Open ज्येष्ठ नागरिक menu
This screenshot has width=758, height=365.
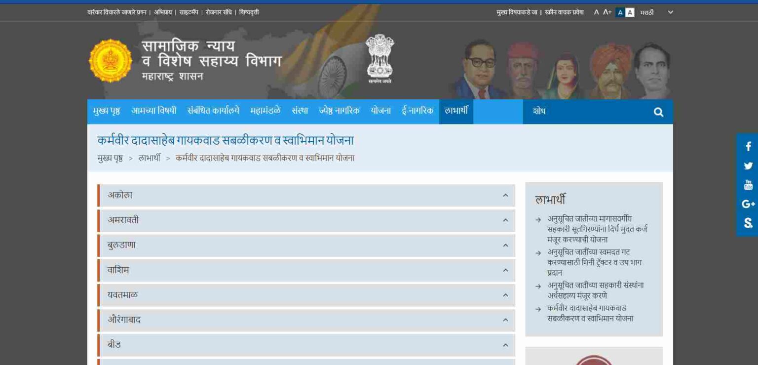[x=340, y=111]
